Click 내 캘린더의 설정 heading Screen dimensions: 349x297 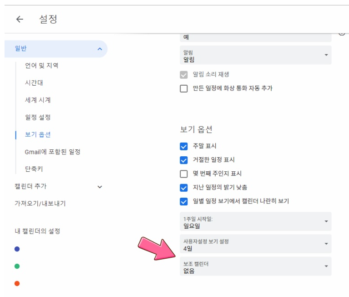[x=37, y=231]
